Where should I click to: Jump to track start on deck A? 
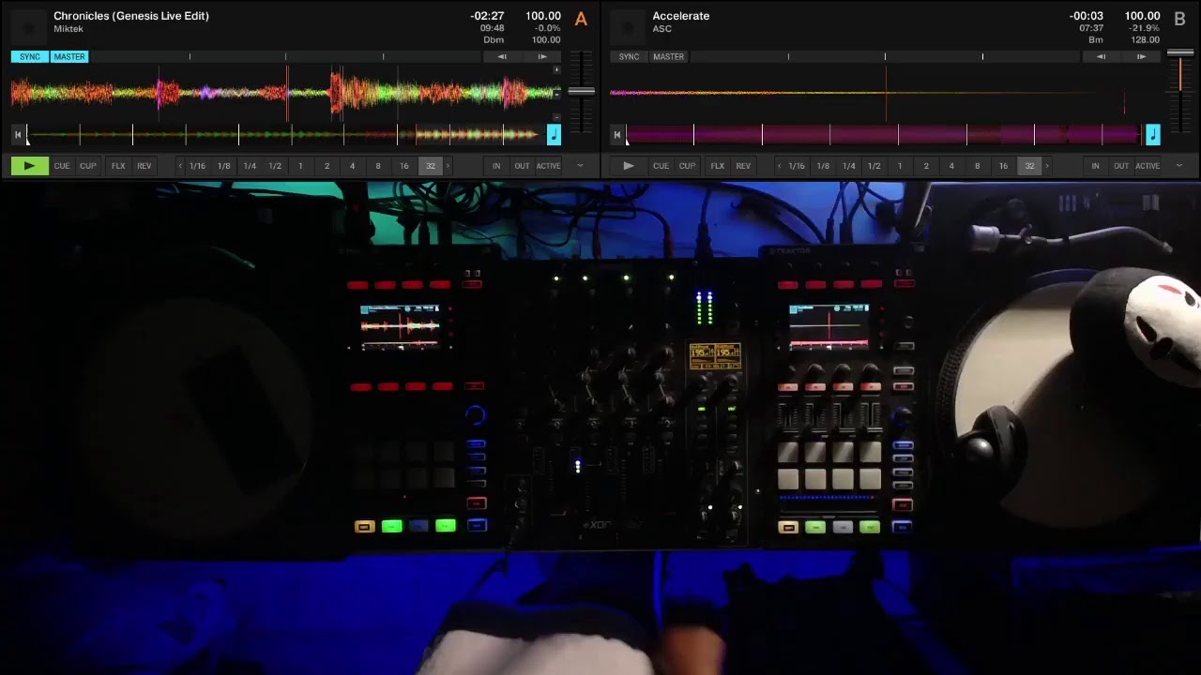pyautogui.click(x=18, y=135)
